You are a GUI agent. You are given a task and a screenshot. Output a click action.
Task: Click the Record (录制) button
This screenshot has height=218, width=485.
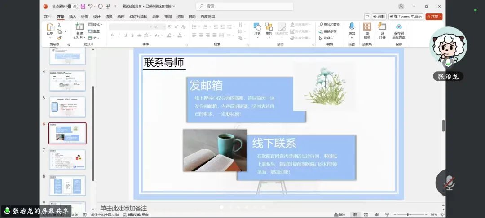click(x=379, y=17)
